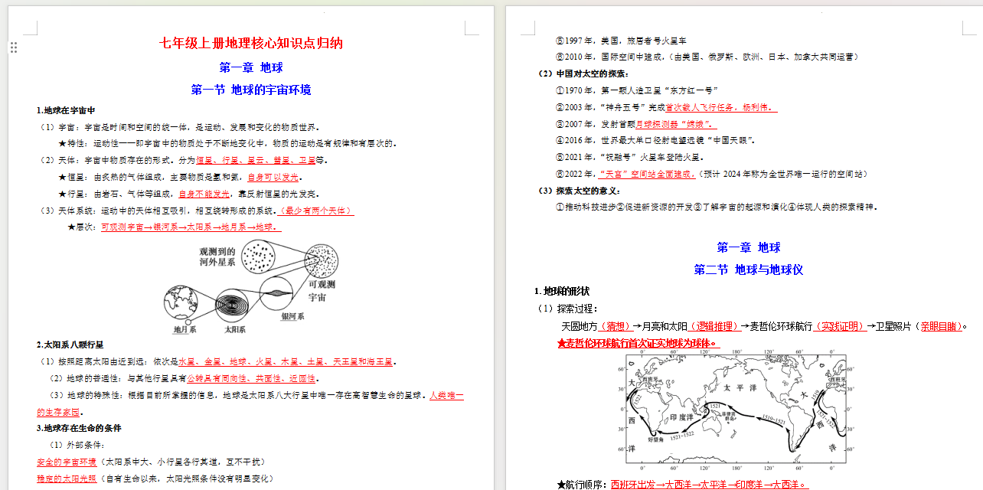Screen dimensions: 983x490
Task: Select the celestial system hierarchy diagram
Action: [x=250, y=286]
